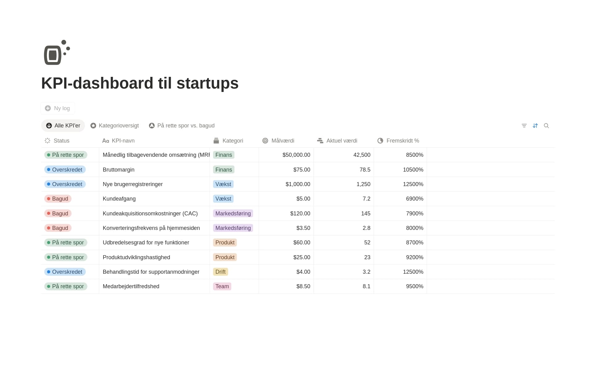Viewport: 593px width, 370px height.
Task: Open the Kategori column header menu
Action: [x=234, y=141]
